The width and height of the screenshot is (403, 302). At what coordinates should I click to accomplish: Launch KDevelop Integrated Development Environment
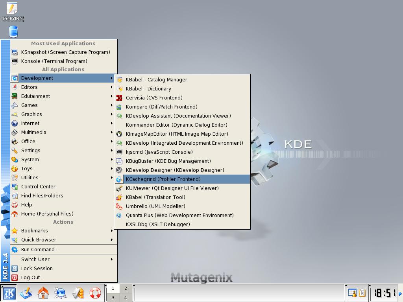(183, 143)
